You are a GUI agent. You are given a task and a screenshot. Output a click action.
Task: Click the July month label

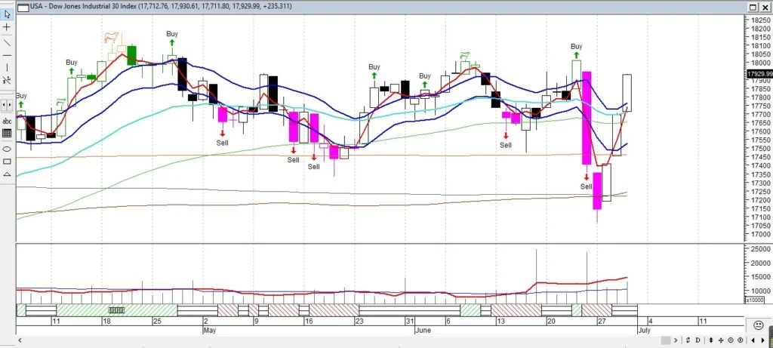[x=645, y=330]
